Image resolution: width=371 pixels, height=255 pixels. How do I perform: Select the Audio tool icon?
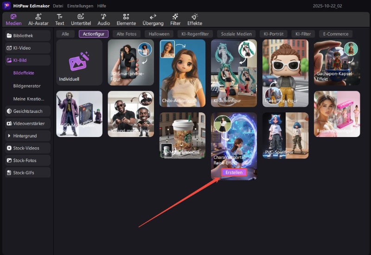click(104, 19)
